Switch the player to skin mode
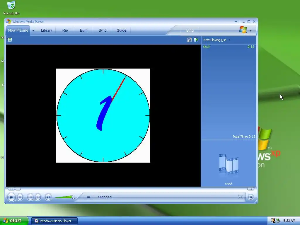This screenshot has width=300, height=225. 251,197
